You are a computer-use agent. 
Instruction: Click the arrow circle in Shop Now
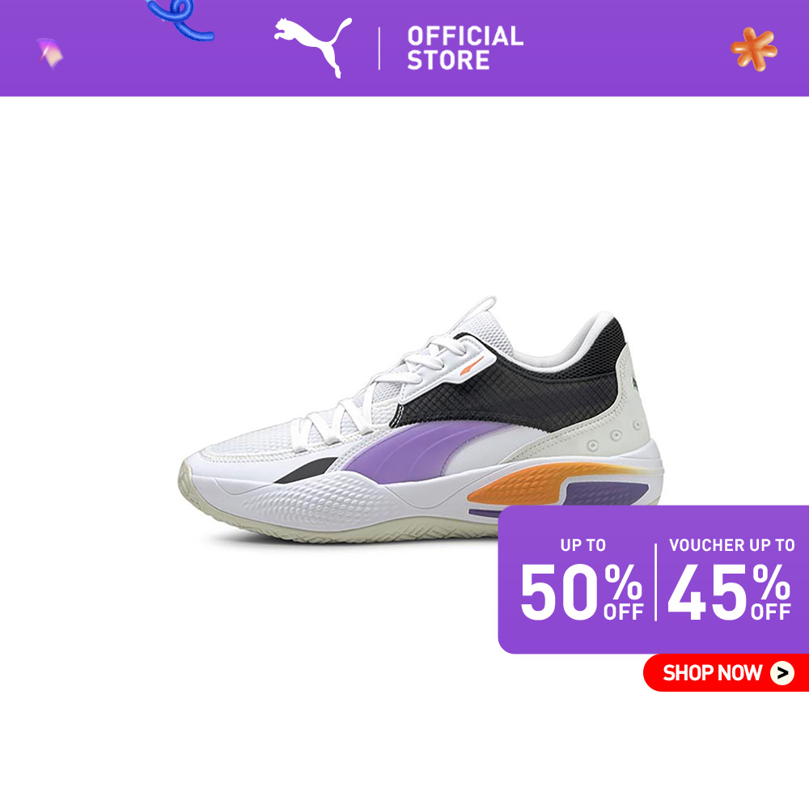782,673
